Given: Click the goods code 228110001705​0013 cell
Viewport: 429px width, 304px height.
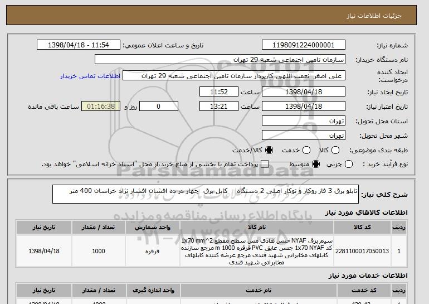Looking at the screenshot, I should (362, 251).
